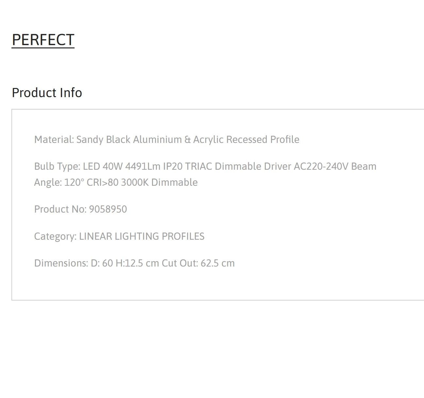Click the Product Info heading

pyautogui.click(x=47, y=93)
